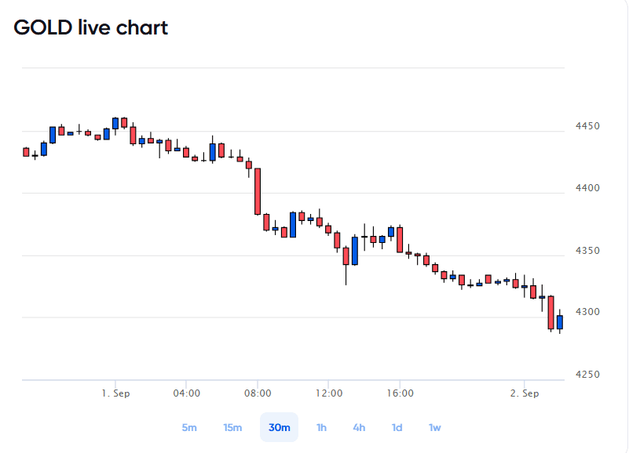
Task: Click the large red candle before 08:00
Action: click(x=258, y=191)
